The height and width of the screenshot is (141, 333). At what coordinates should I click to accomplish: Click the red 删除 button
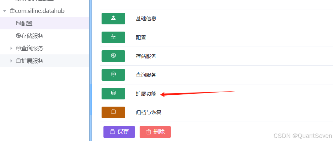pos(155,132)
